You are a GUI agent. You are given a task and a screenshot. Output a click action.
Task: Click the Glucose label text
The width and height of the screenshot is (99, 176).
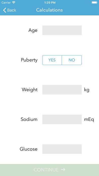tap(29, 149)
